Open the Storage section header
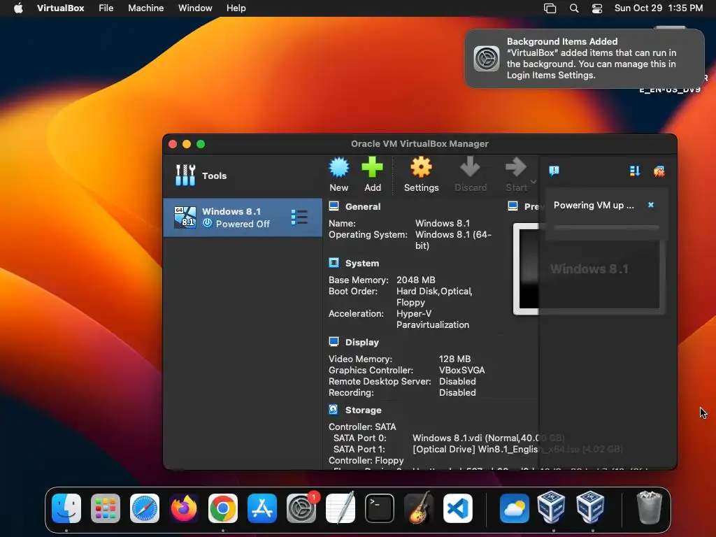Screen dimensions: 716x537 [363, 410]
